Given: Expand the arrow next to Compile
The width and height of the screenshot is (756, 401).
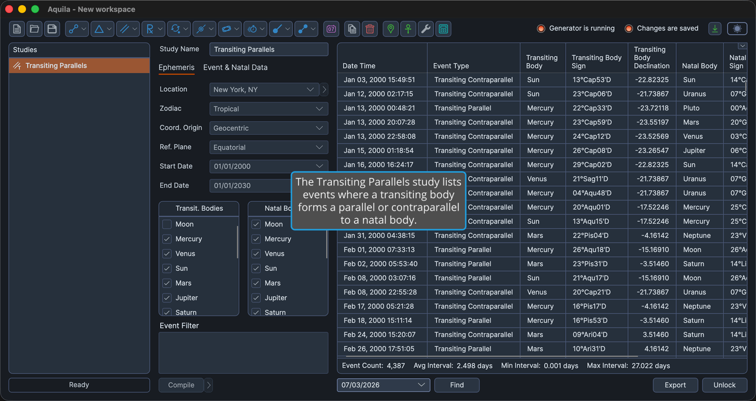Looking at the screenshot, I should pyautogui.click(x=208, y=385).
